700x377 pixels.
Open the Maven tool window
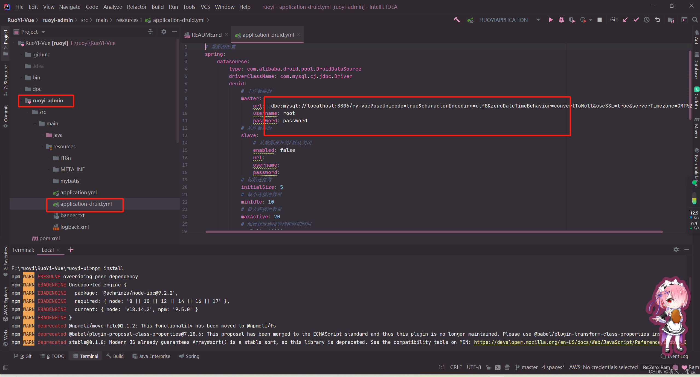pos(696,128)
